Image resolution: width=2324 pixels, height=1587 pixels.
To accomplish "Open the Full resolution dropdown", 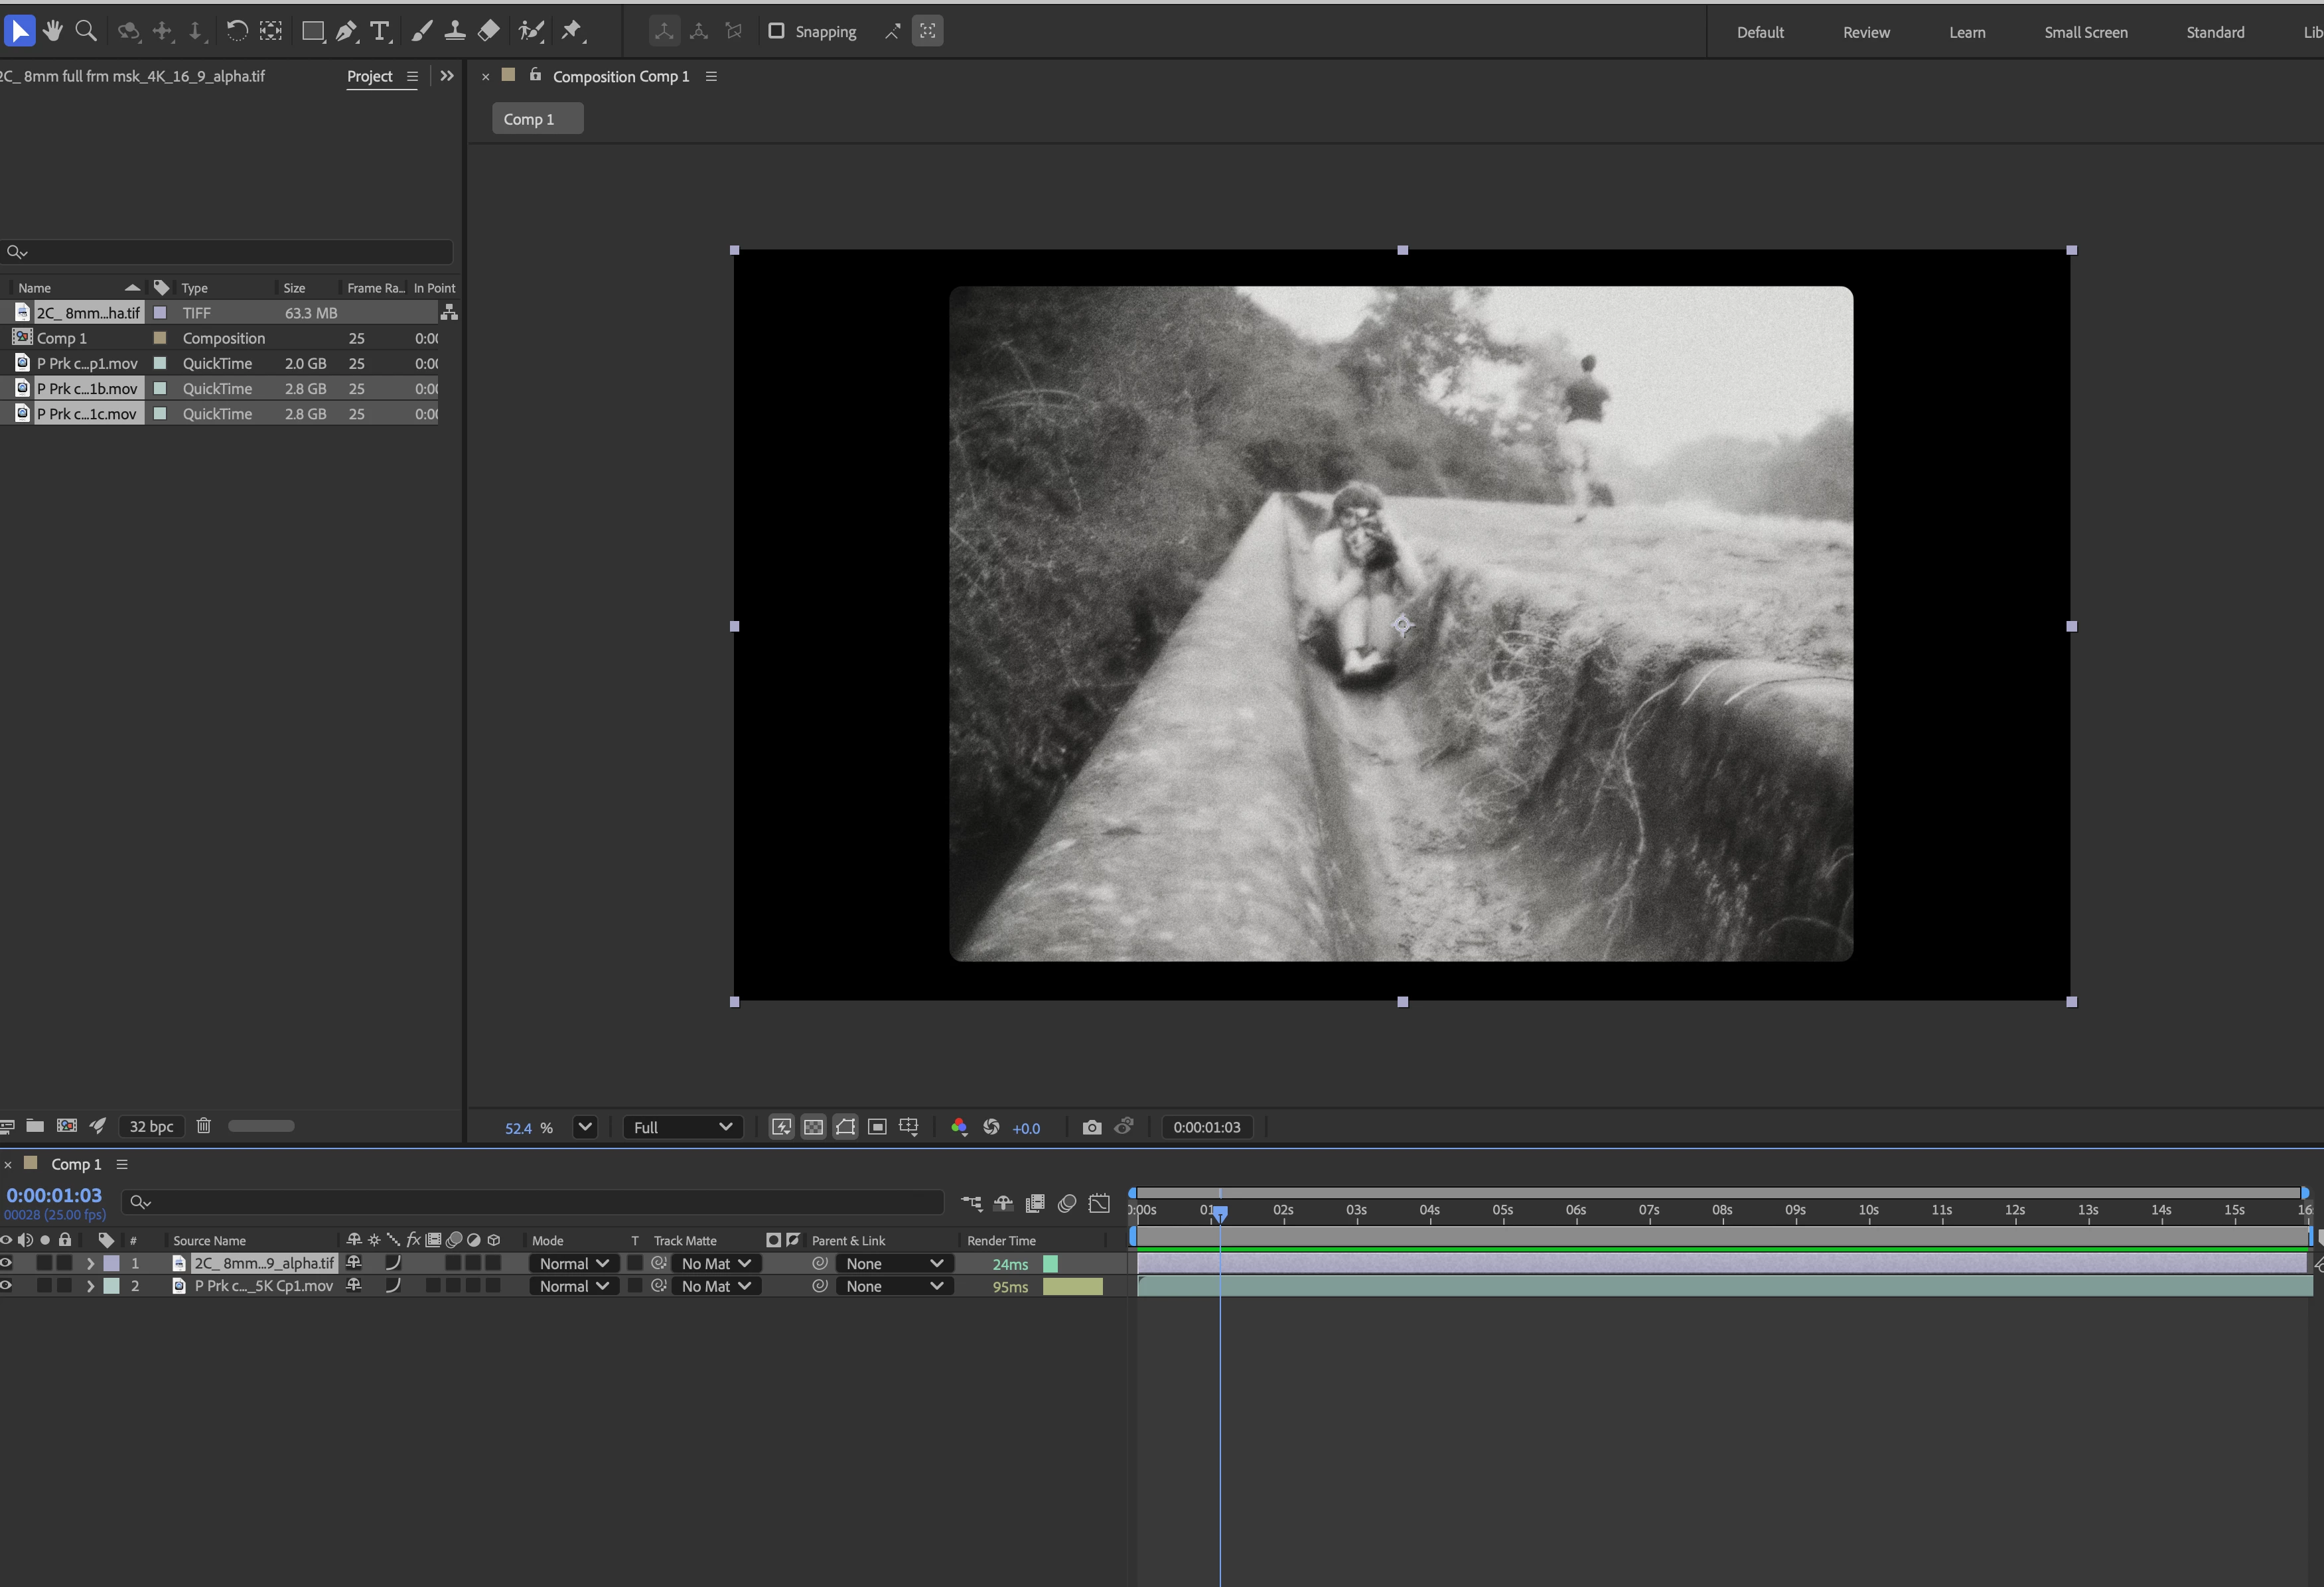I will coord(682,1127).
